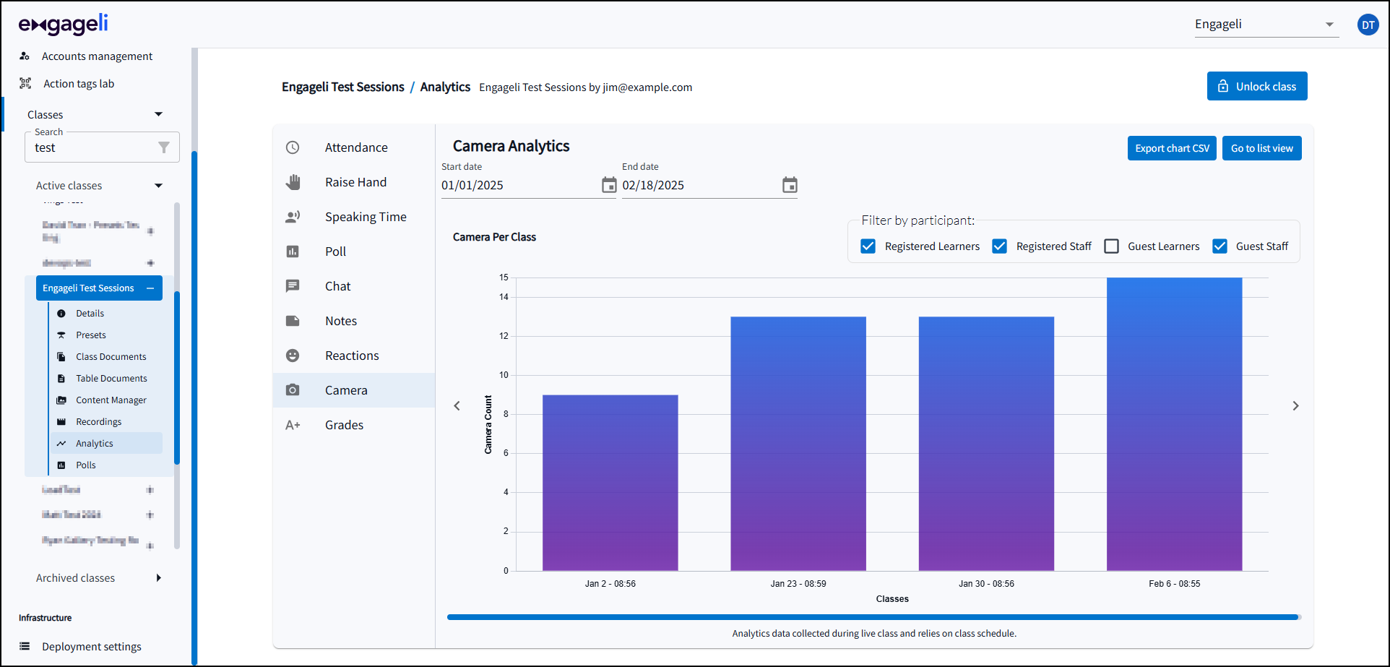Screen dimensions: 1390x667
Task: Click the Reactions smiley icon
Action: [293, 356]
